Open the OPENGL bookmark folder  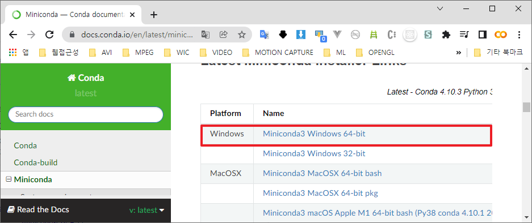tap(375, 53)
